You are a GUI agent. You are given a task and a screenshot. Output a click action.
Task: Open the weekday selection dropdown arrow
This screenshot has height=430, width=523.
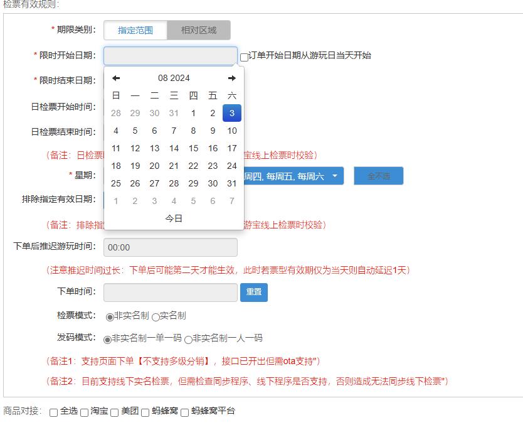click(x=335, y=176)
